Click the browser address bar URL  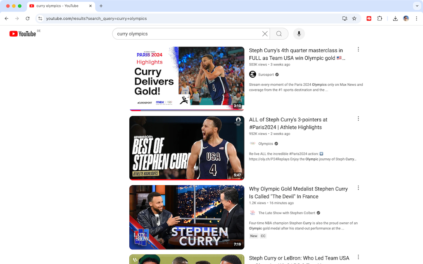(x=97, y=19)
